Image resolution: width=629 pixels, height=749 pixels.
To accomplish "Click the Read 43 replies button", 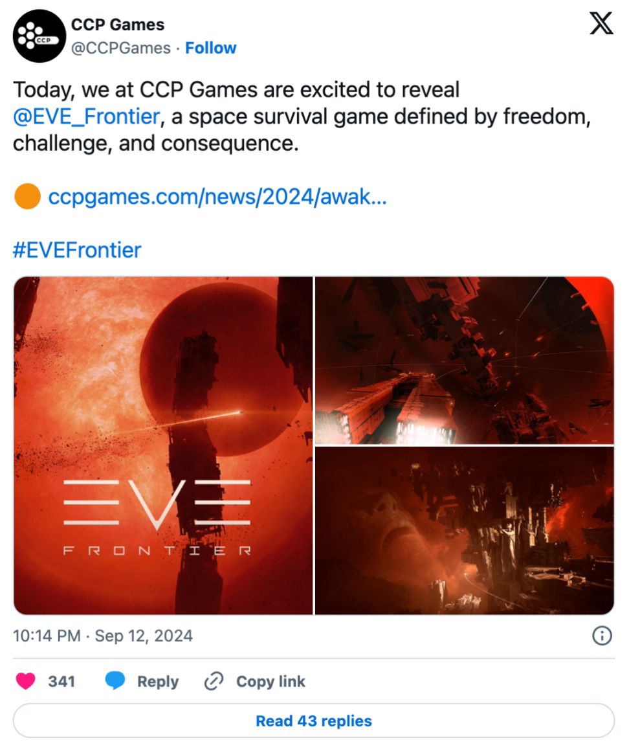I will [314, 721].
